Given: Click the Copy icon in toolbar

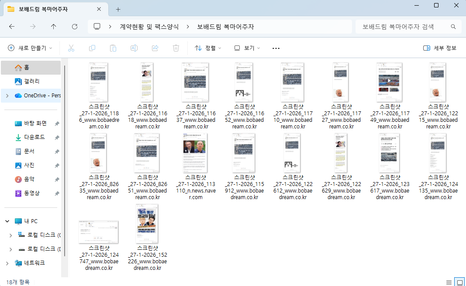Looking at the screenshot, I should 92,48.
